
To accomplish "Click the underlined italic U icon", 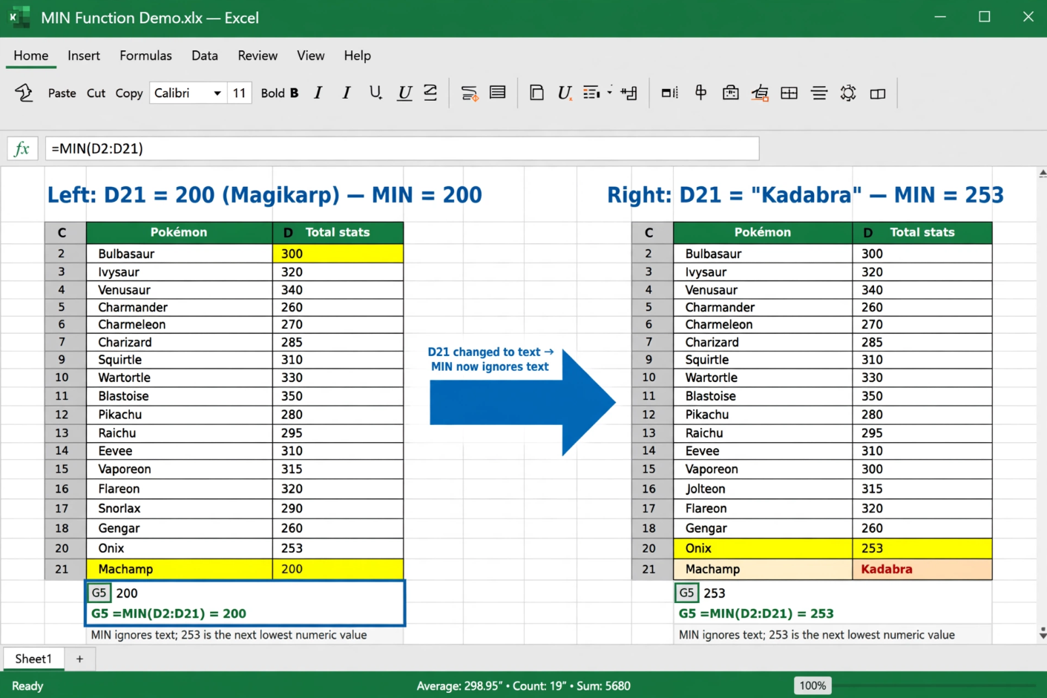I will (404, 93).
